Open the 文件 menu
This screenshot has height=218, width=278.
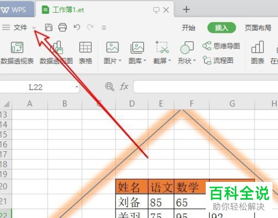tap(21, 28)
